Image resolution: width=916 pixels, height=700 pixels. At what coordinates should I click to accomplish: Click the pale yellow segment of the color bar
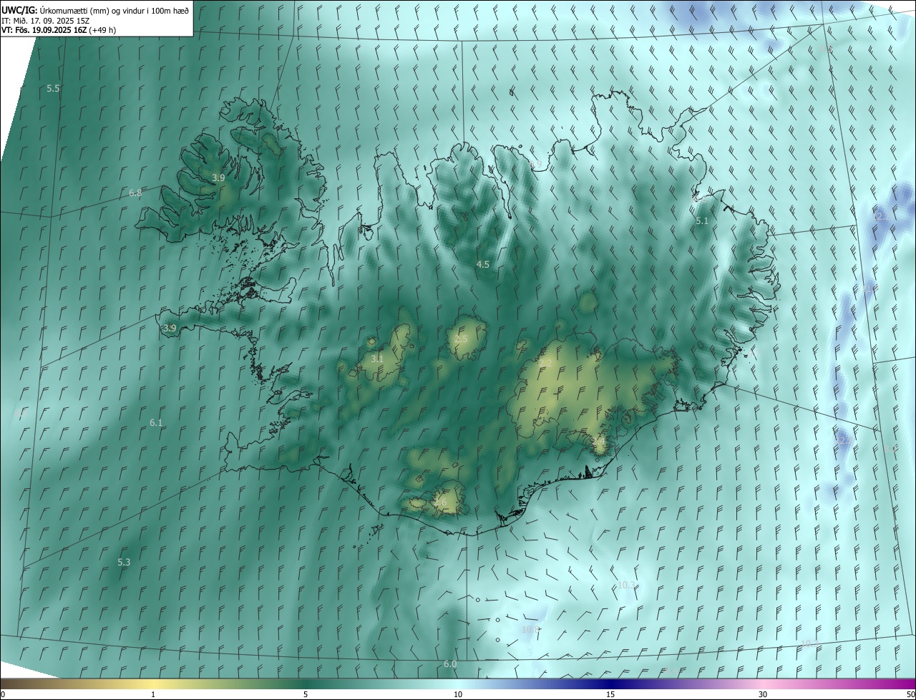click(x=154, y=684)
